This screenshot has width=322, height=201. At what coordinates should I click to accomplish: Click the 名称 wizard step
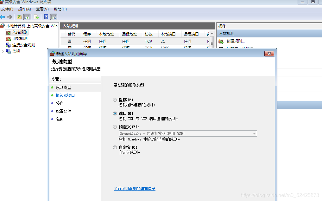(60, 119)
